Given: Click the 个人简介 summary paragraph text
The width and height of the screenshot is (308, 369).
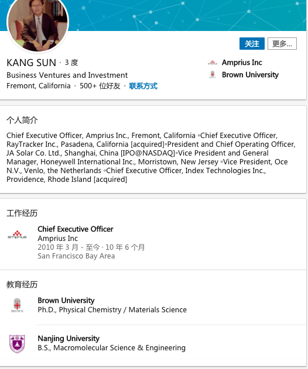Looking at the screenshot, I should tap(151, 157).
